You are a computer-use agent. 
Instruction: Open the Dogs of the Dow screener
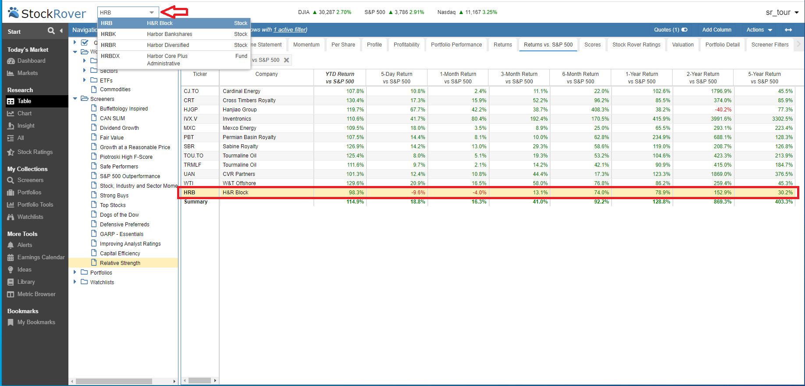point(119,215)
